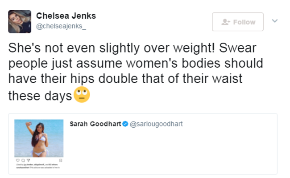Image resolution: width=290 pixels, height=178 pixels.
Task: Click Chelsea Jenks' profile avatar
Action: pos(20,21)
